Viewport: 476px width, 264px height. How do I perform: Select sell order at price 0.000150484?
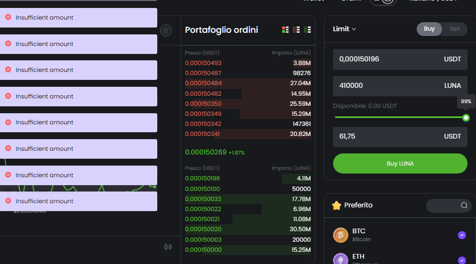248,83
